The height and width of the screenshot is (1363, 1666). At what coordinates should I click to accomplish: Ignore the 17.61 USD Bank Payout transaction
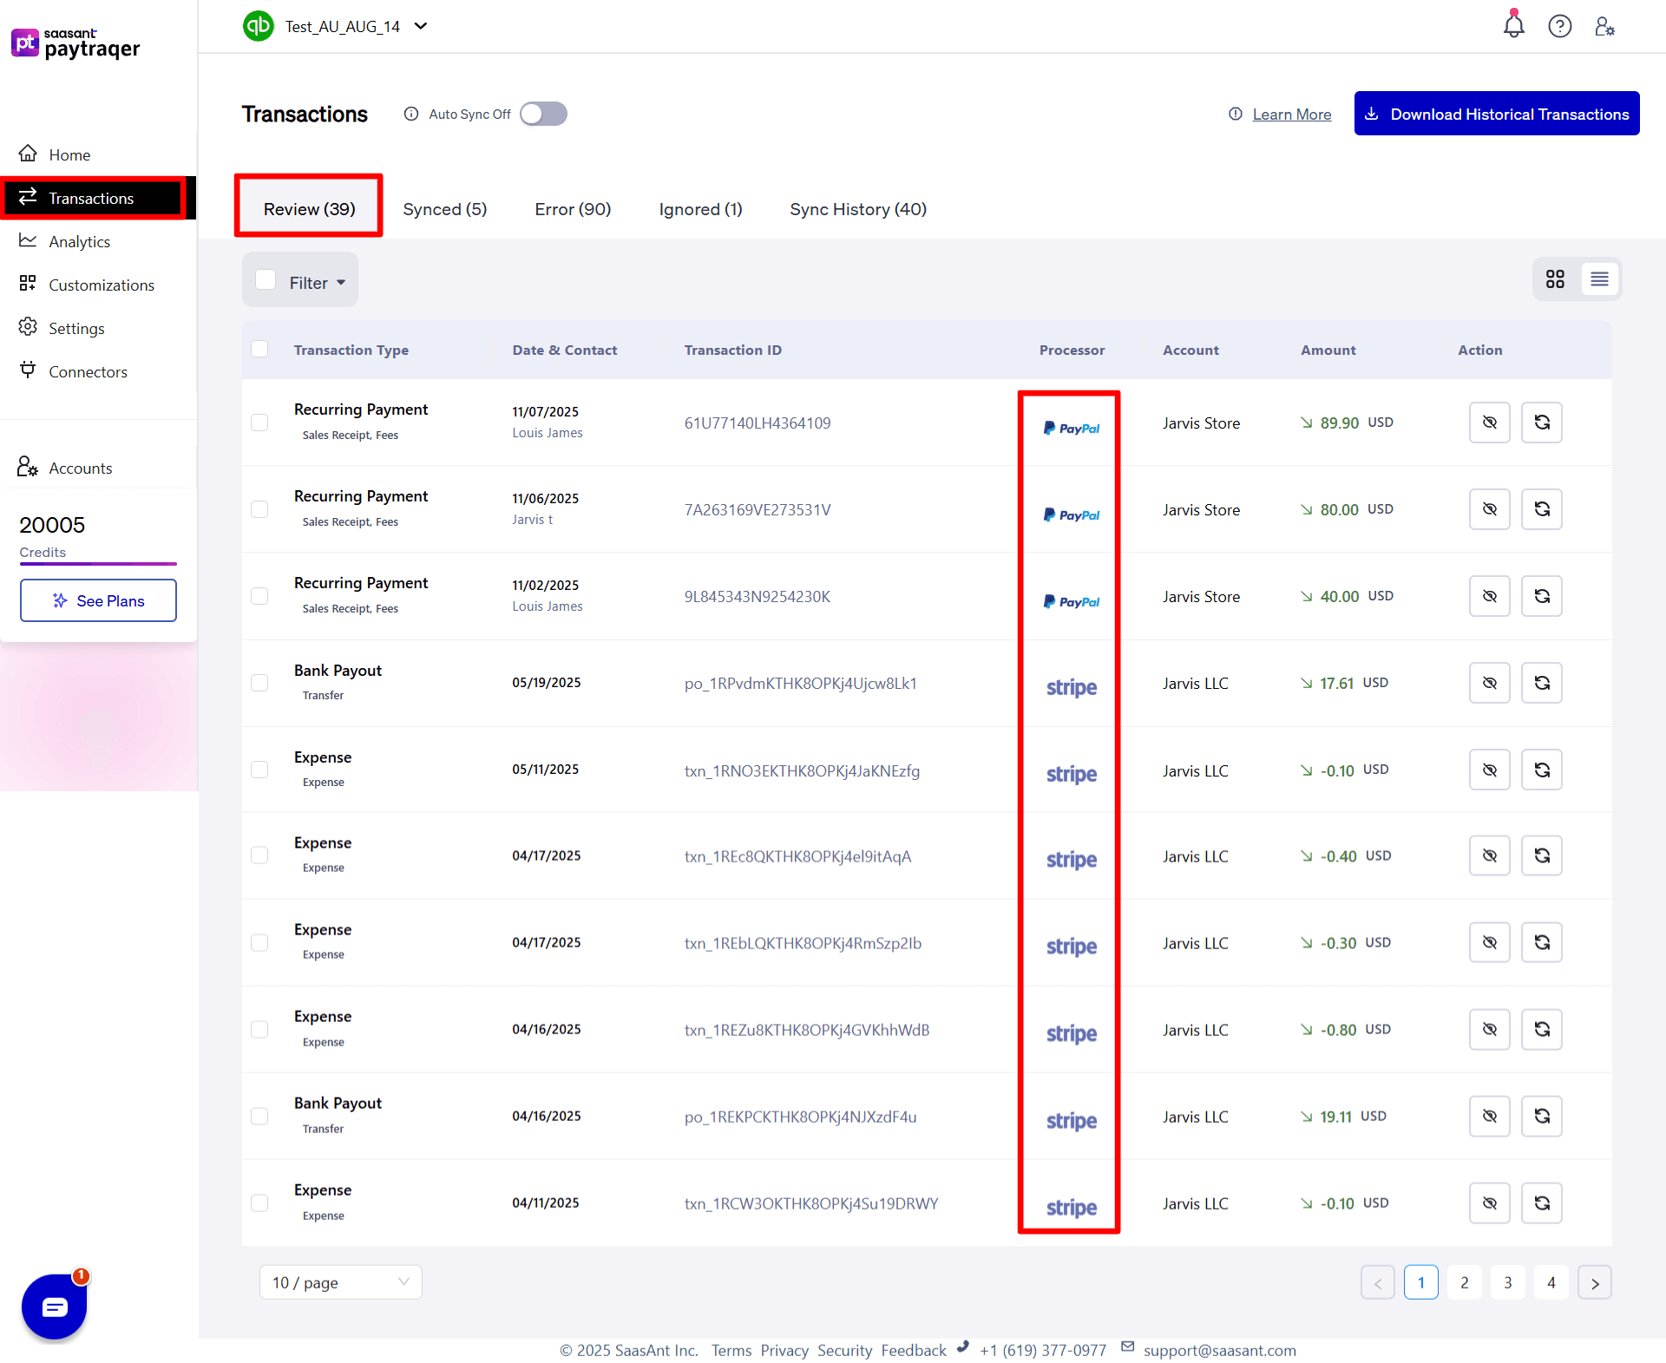click(1489, 683)
